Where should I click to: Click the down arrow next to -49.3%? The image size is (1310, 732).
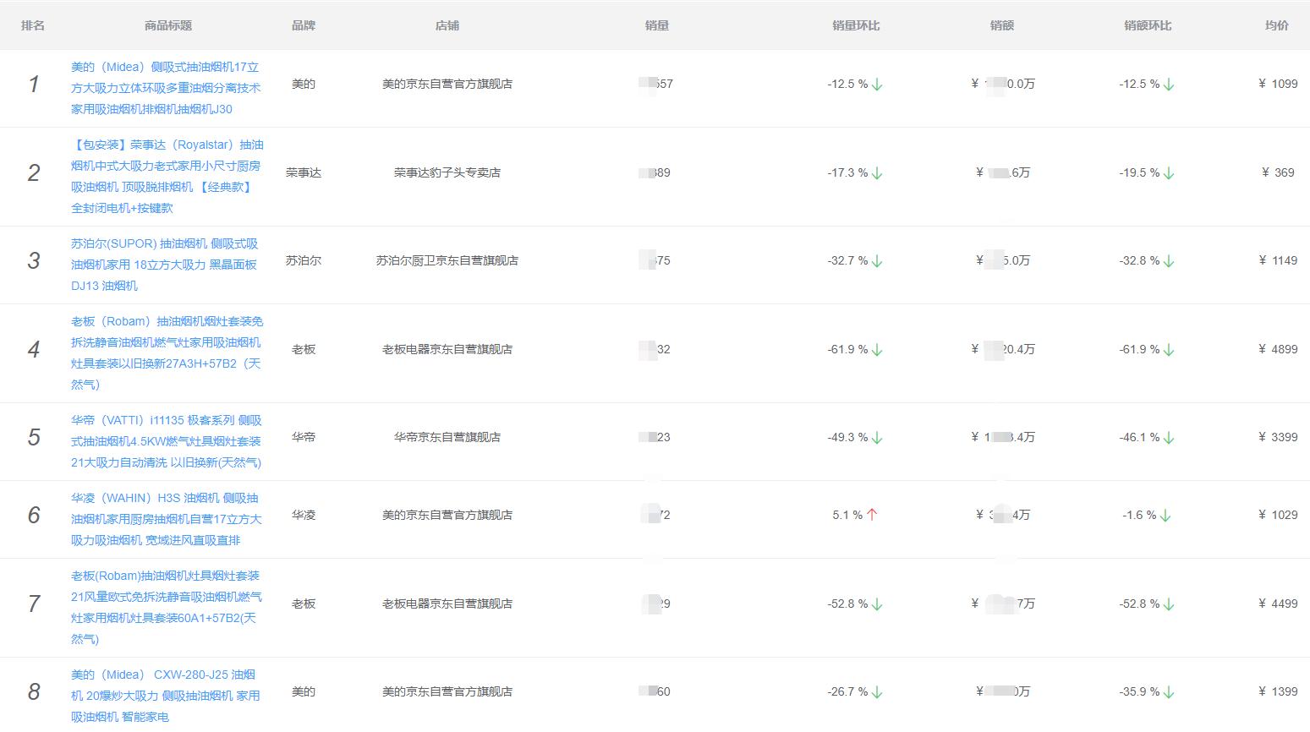click(878, 437)
